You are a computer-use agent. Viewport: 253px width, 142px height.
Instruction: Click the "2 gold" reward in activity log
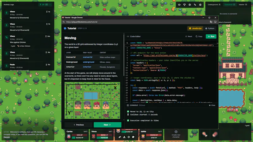[x=13, y=46]
